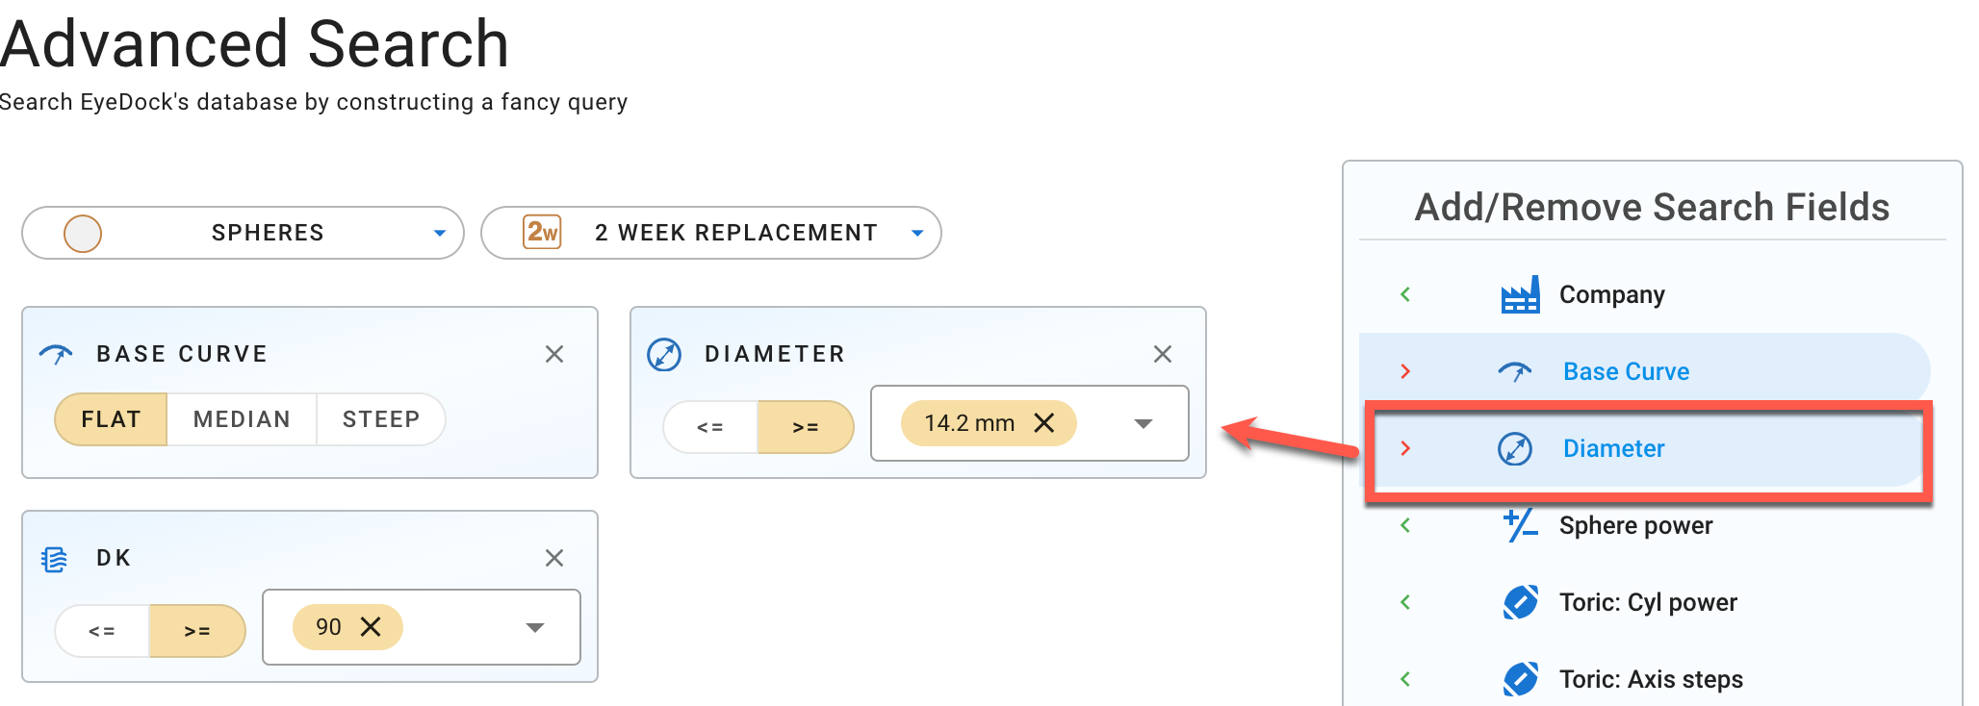Image resolution: width=1979 pixels, height=706 pixels.
Task: Click the Toric Cyl power icon
Action: [x=1520, y=602]
